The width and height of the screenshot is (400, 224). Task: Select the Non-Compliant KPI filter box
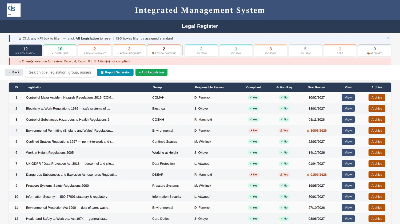95,50
